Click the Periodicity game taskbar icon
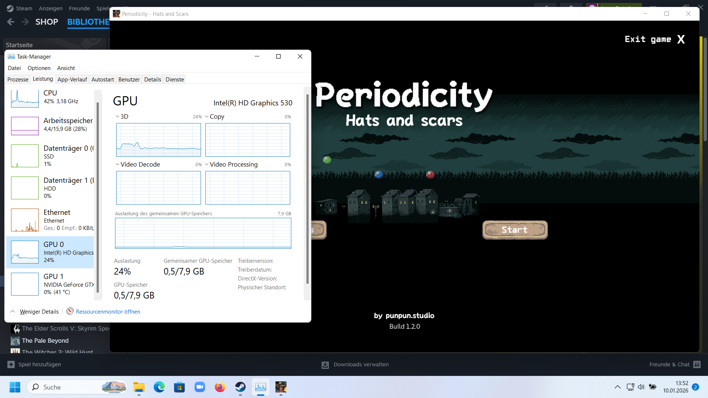The image size is (708, 398). pyautogui.click(x=281, y=387)
